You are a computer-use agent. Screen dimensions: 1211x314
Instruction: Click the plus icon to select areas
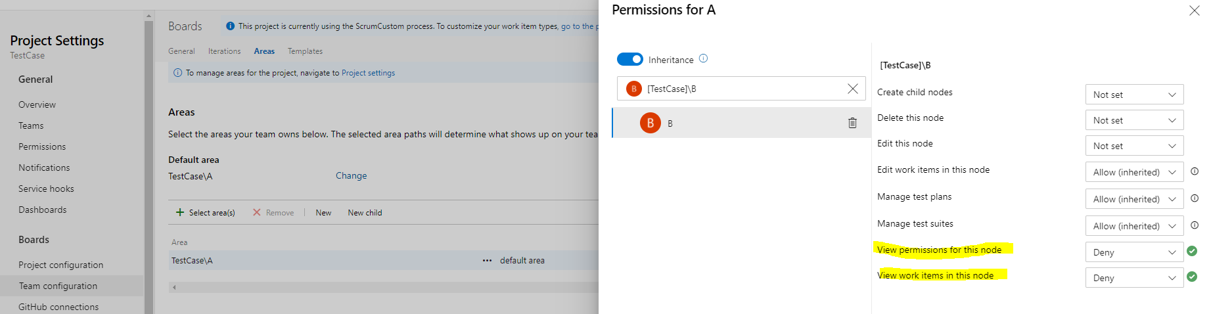click(x=180, y=212)
